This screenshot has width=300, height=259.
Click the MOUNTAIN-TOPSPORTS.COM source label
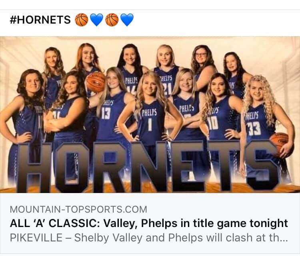tap(78, 209)
